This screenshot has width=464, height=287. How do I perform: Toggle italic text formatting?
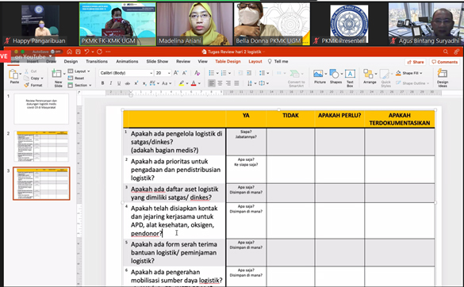point(111,83)
